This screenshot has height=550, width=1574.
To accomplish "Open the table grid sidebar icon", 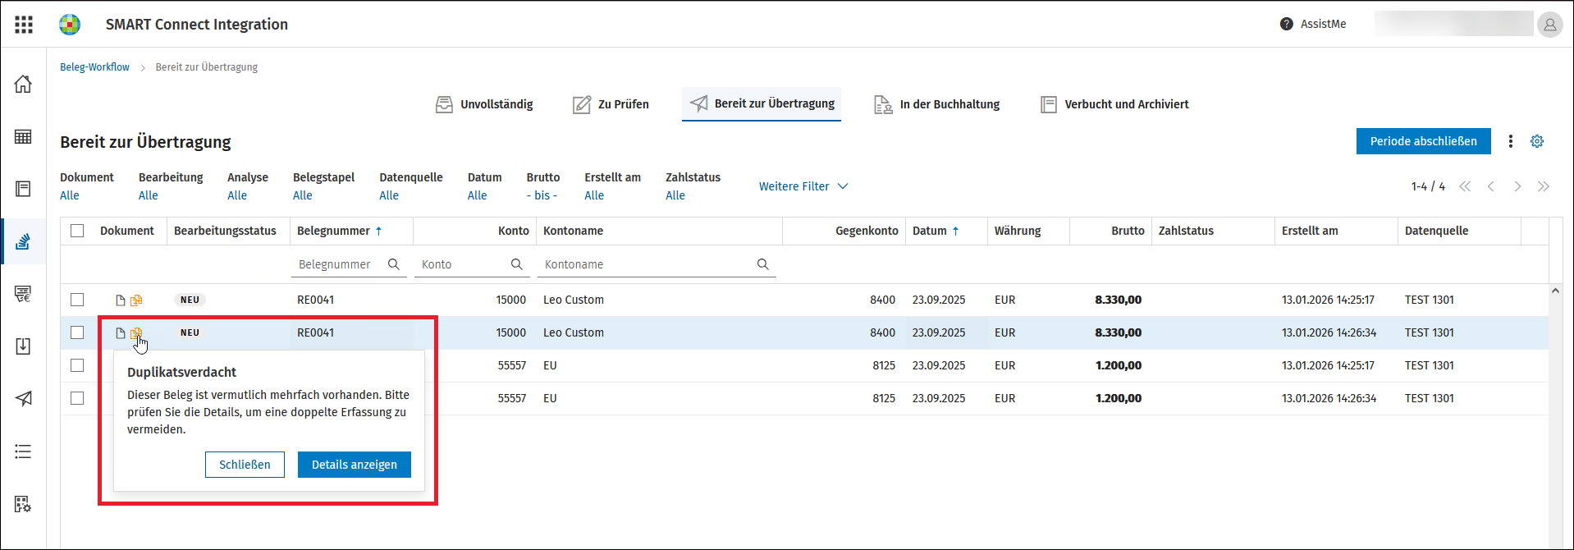I will pyautogui.click(x=23, y=136).
